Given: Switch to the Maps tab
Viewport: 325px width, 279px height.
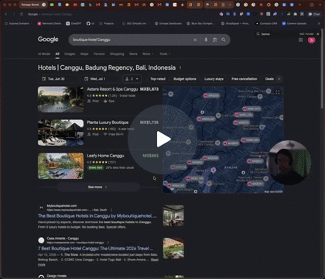Looking at the screenshot, I should point(84,54).
